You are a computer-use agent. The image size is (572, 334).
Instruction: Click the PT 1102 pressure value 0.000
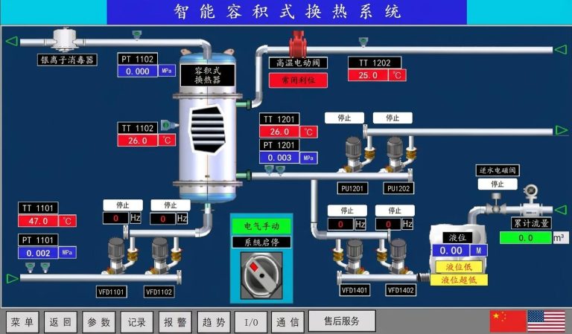pyautogui.click(x=138, y=71)
